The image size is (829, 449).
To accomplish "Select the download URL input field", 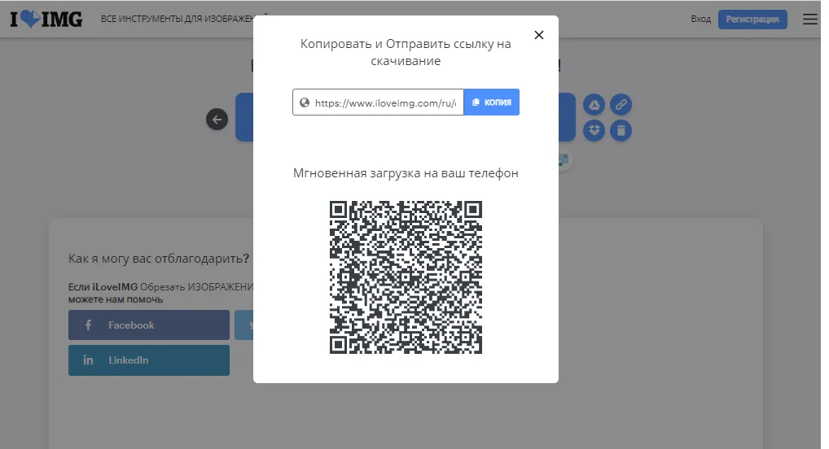I will 378,102.
